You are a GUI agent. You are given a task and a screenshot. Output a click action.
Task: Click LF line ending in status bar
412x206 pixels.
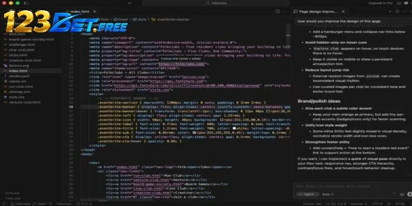click(389, 204)
